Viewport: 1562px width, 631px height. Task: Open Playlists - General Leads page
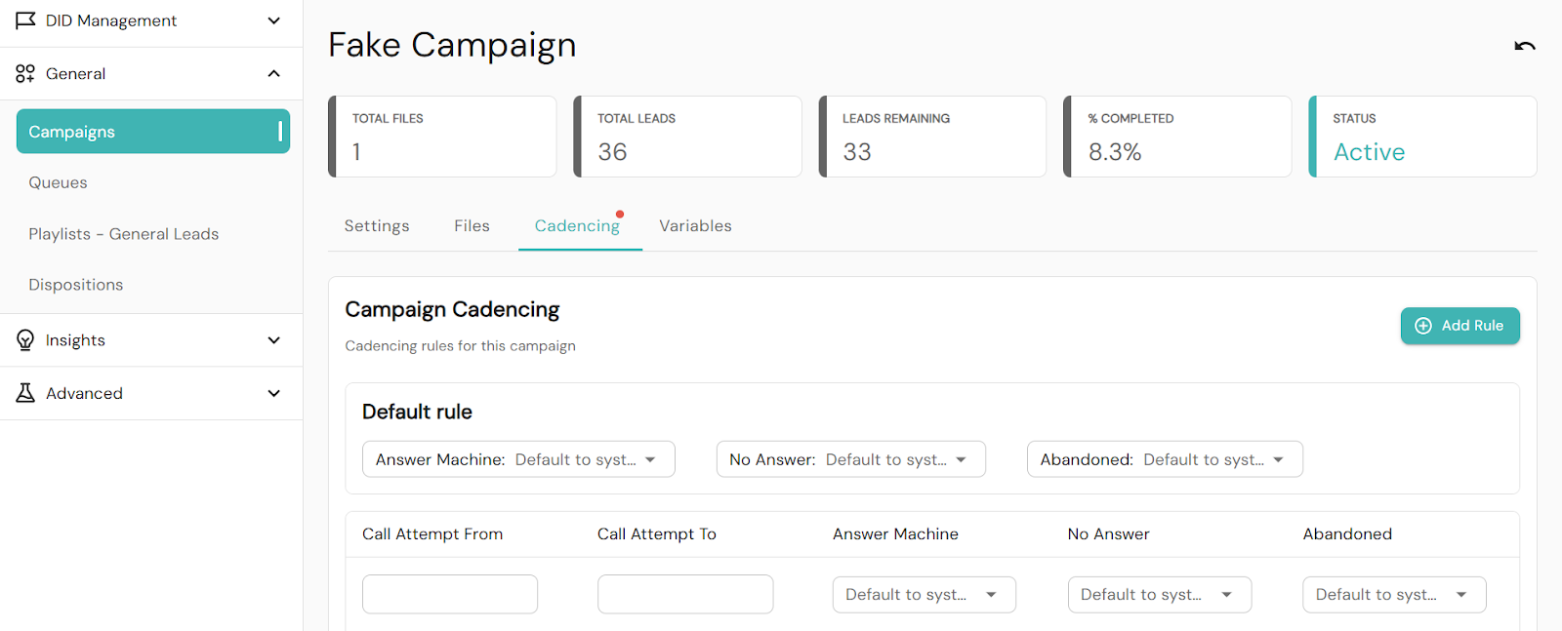[x=123, y=234]
